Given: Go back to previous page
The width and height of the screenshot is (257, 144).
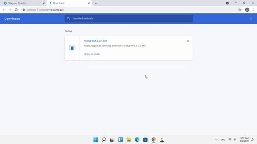Looking at the screenshot, I should click(x=4, y=10).
